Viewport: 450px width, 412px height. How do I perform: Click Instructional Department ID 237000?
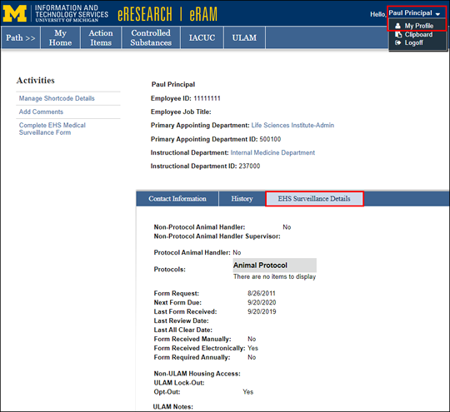click(x=249, y=166)
